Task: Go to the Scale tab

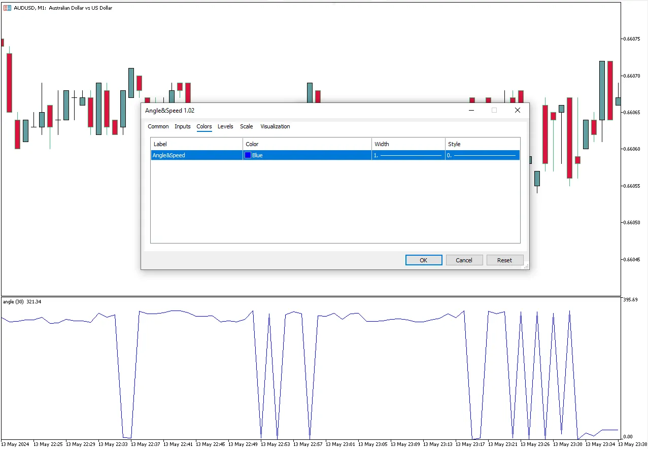Action: [246, 126]
